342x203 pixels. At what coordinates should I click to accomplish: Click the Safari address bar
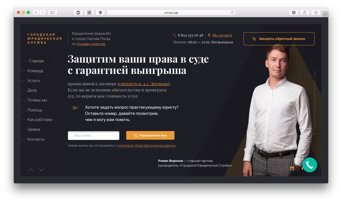click(171, 13)
